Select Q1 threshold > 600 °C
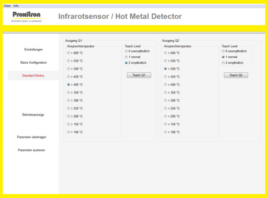 (75, 53)
